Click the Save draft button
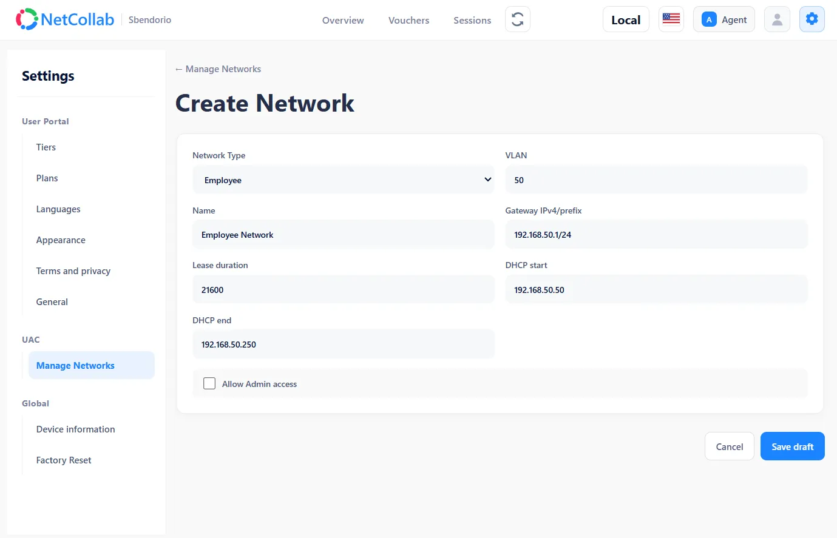The height and width of the screenshot is (538, 837). [x=792, y=446]
